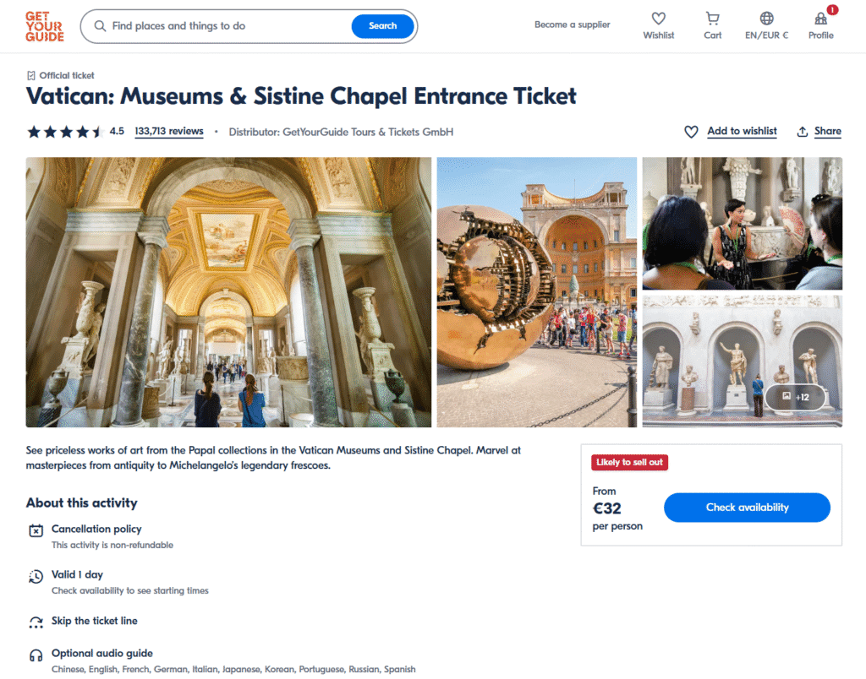
Task: Open the 133,713 reviews link
Action: [169, 131]
